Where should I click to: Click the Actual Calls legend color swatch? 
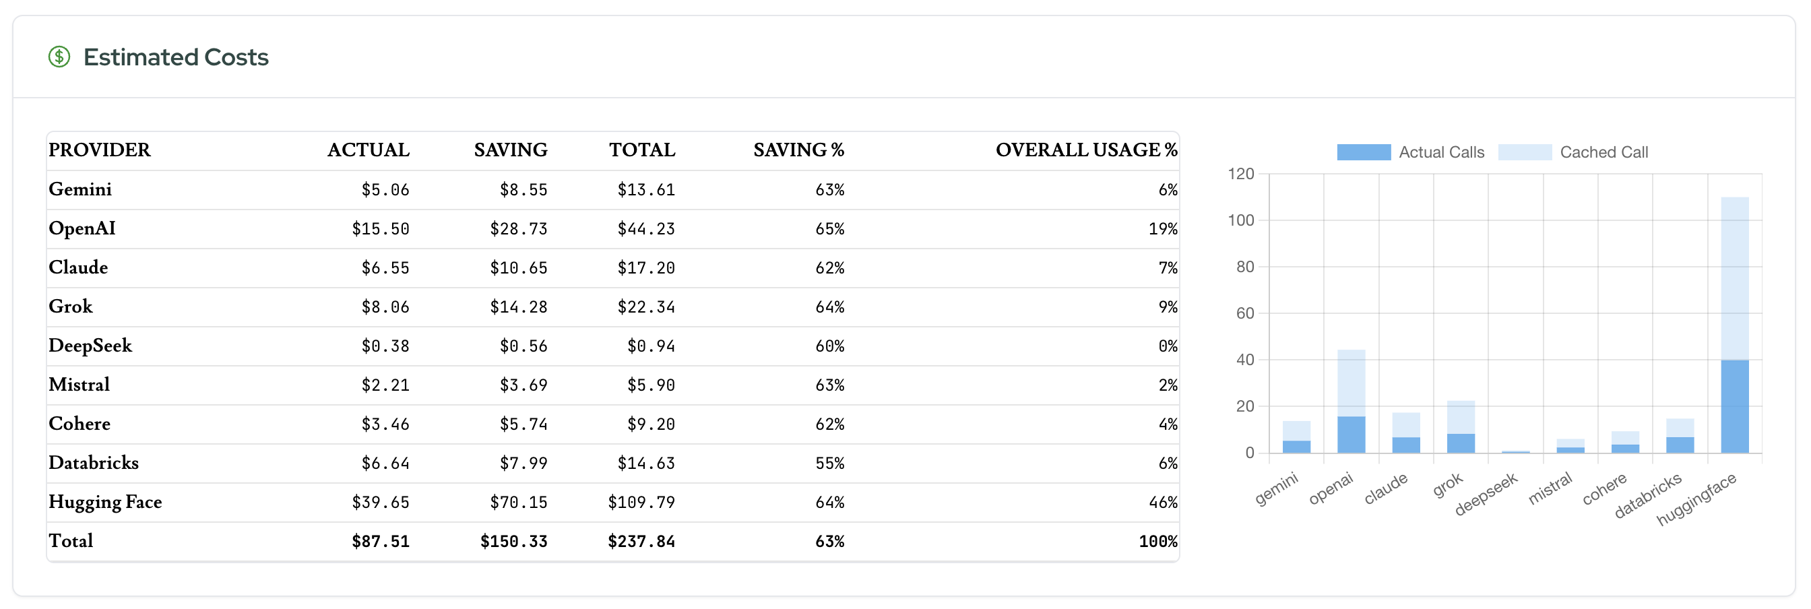1363,152
